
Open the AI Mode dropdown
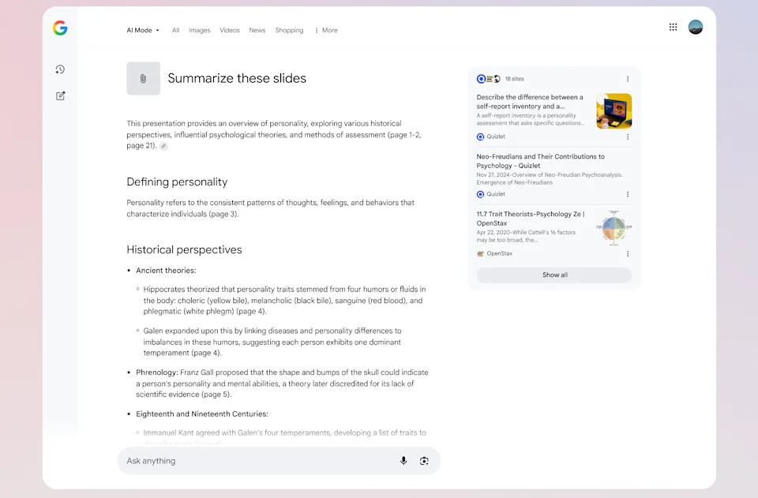(x=141, y=30)
